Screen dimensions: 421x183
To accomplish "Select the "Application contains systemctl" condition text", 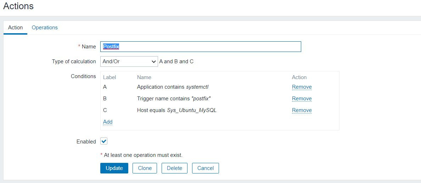I will [175, 87].
